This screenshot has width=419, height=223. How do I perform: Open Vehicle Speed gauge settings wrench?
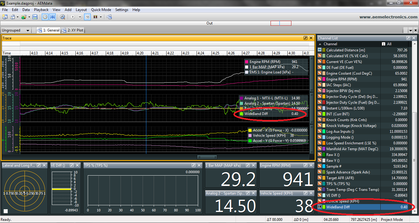[x=305, y=193]
